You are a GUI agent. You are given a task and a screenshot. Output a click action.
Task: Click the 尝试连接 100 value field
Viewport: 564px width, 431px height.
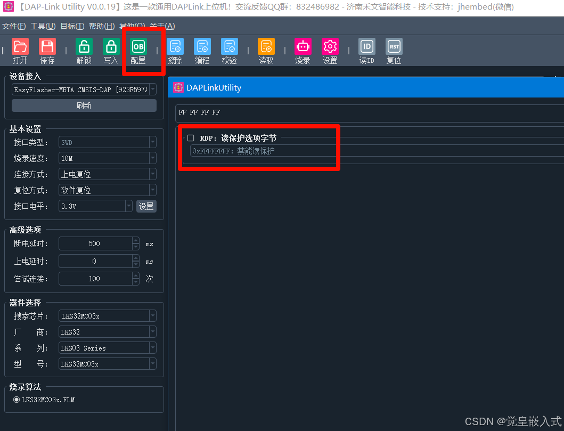[95, 279]
